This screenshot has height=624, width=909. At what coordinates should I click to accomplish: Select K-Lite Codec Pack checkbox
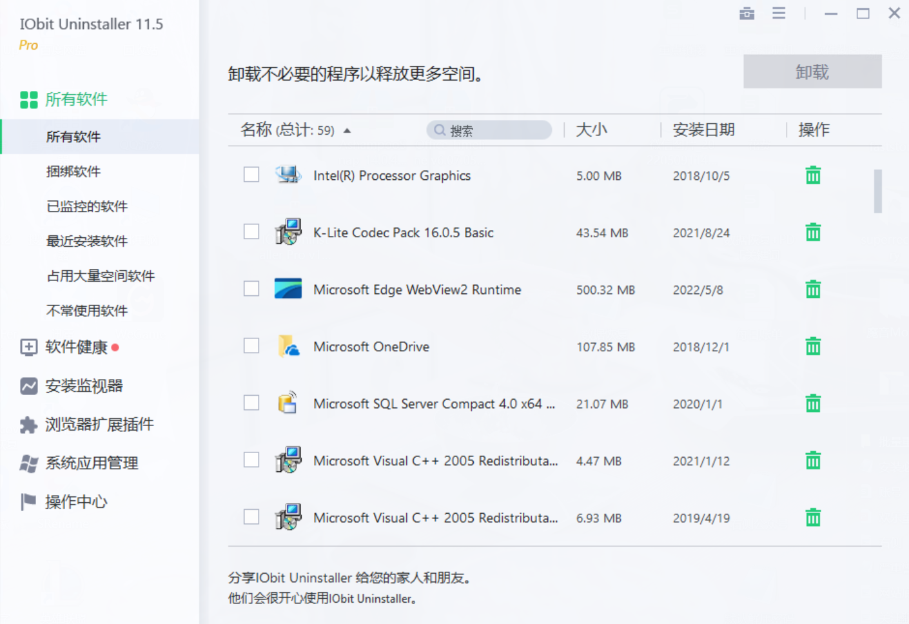pyautogui.click(x=251, y=231)
